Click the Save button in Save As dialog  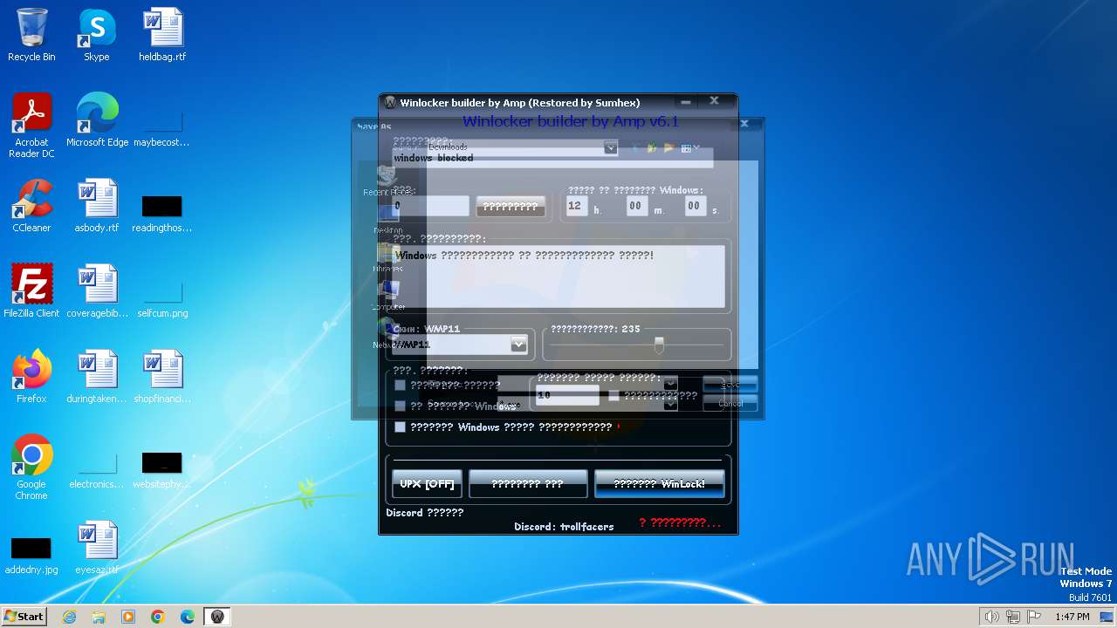730,385
